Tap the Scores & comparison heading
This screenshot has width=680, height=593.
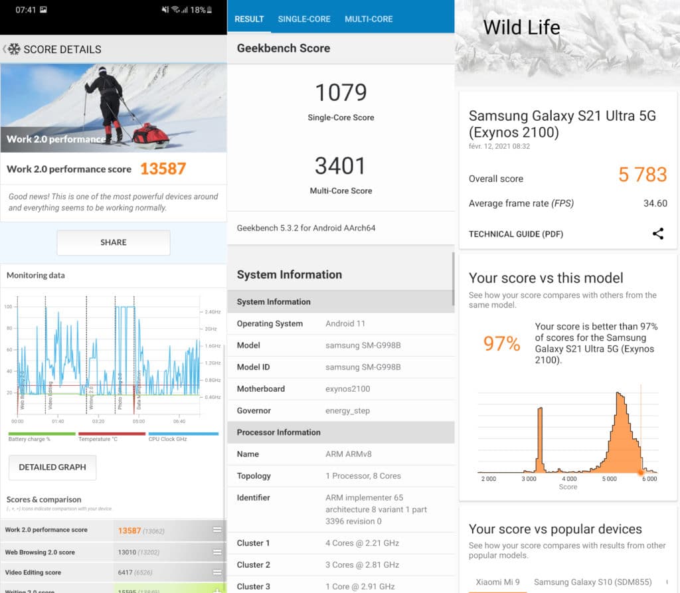[44, 500]
